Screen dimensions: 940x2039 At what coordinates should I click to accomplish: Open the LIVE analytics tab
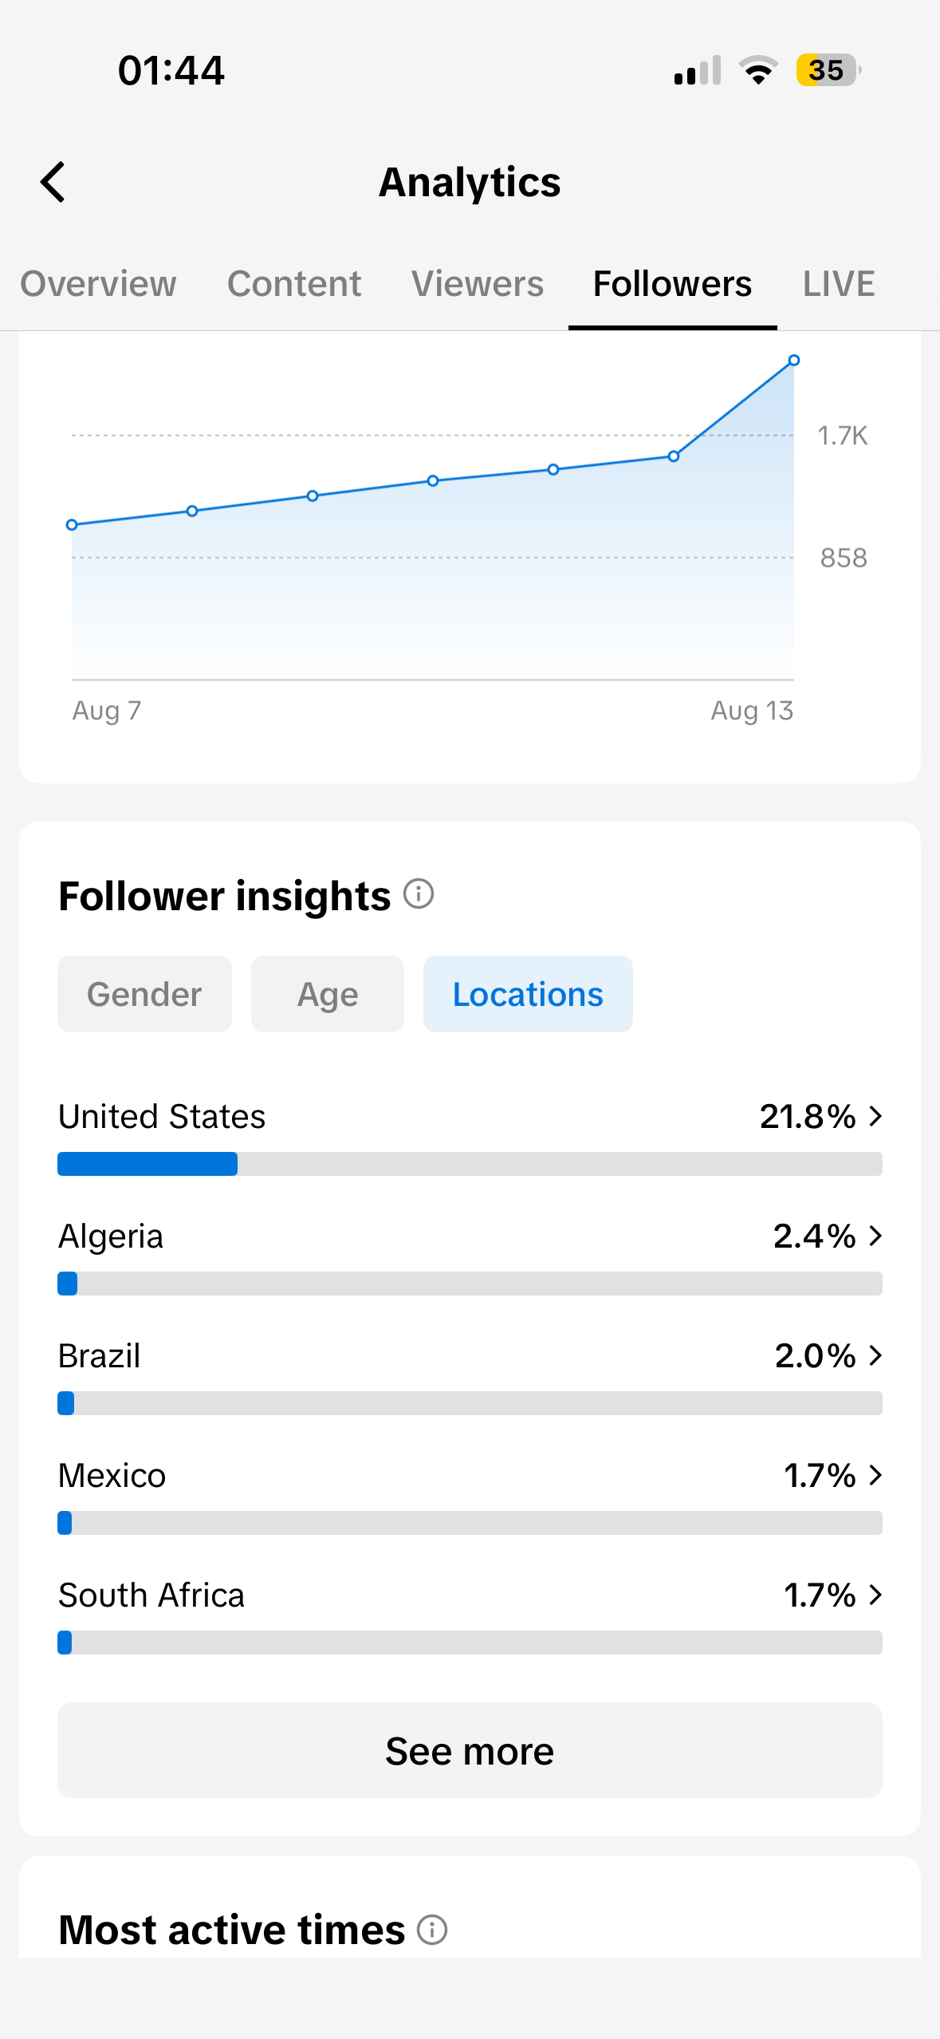coord(839,284)
